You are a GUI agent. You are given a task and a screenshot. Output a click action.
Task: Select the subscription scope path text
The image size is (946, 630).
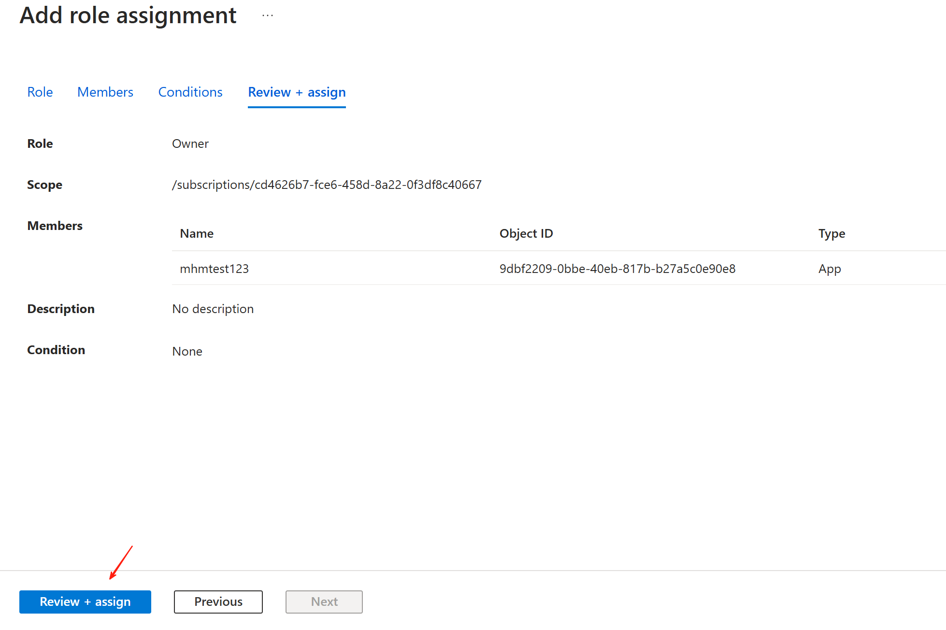327,185
